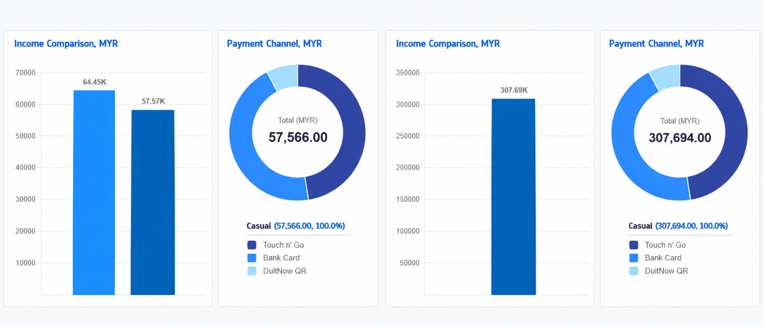Click DuitNow QR swatch under 307,694.00 chart
This screenshot has height=327, width=764.
coord(634,271)
